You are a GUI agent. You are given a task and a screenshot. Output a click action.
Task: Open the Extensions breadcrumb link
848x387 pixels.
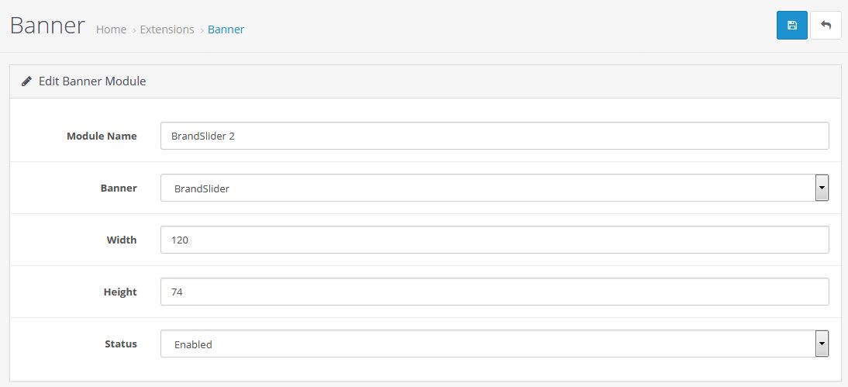(x=167, y=29)
